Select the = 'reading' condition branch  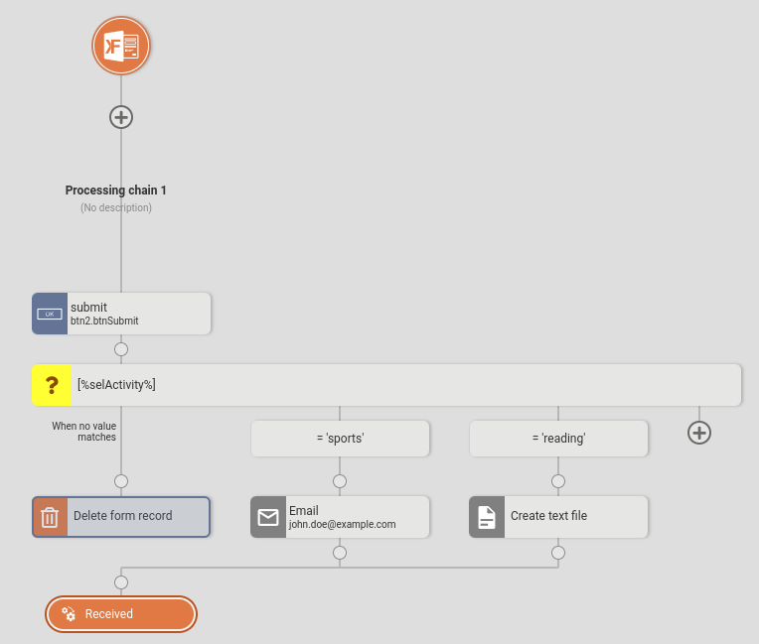pos(558,438)
